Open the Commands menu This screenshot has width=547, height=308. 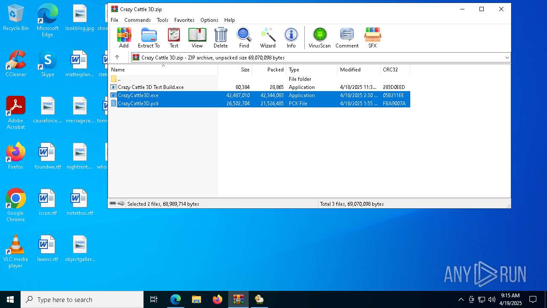pyautogui.click(x=138, y=20)
